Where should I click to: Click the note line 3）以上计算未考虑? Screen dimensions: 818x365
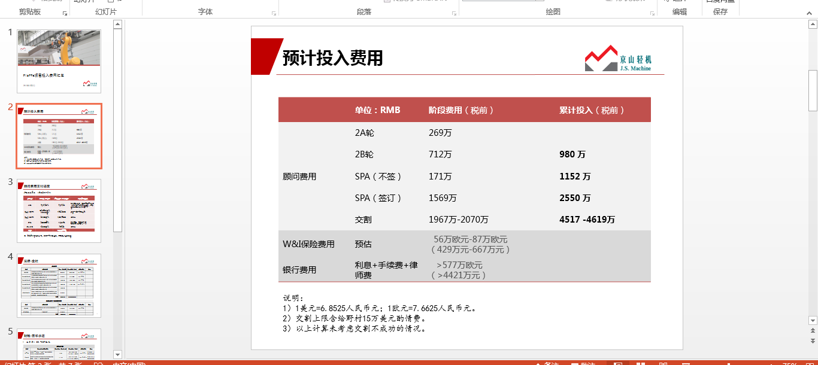pyautogui.click(x=354, y=328)
